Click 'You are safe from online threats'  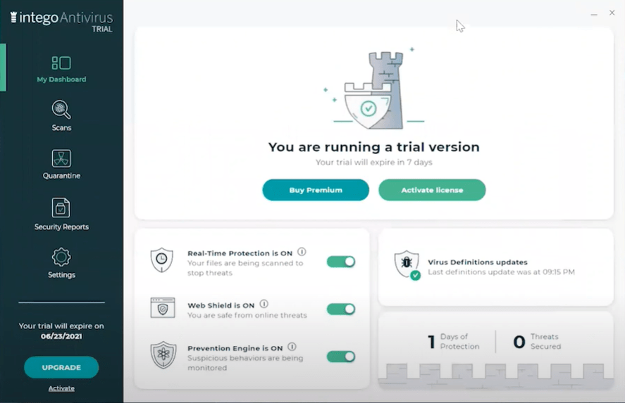[247, 315]
